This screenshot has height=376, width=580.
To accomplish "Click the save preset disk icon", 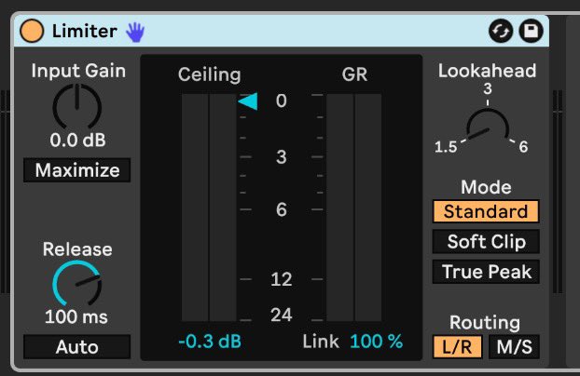I will [x=532, y=31].
